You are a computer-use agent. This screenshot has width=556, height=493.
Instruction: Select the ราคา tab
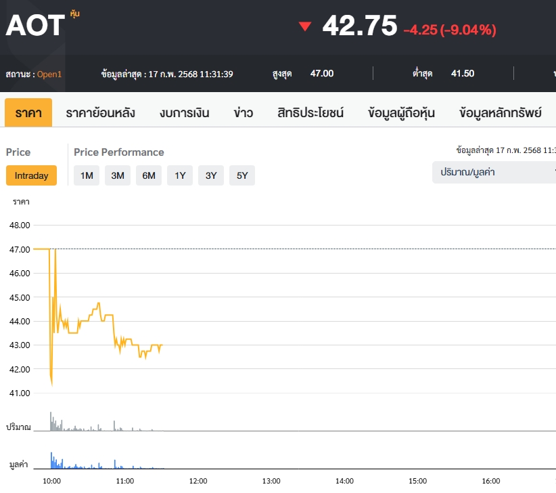pos(28,112)
